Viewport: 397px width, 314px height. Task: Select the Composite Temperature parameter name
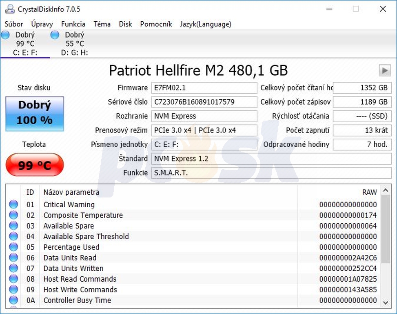83,215
